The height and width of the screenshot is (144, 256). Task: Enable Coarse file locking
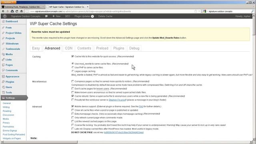(x=73, y=125)
